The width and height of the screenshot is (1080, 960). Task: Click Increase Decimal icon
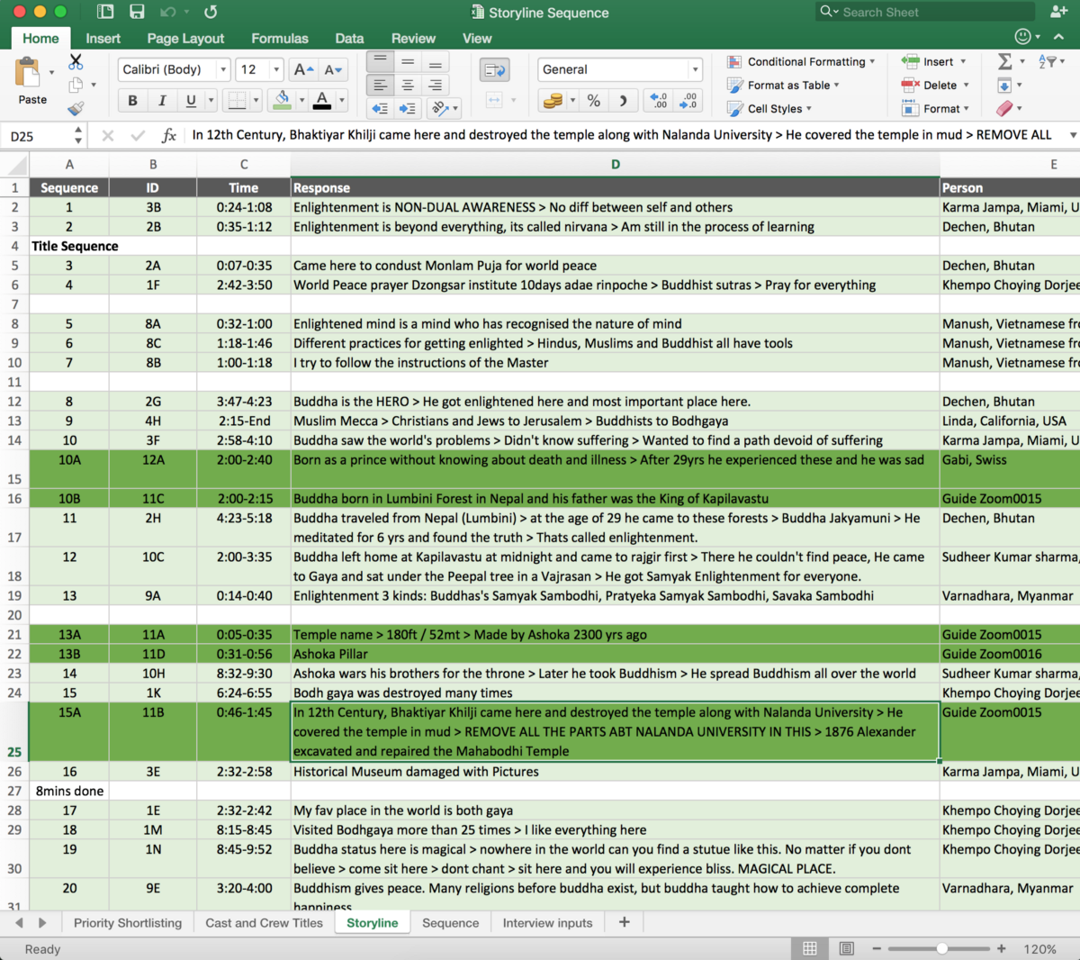tap(658, 100)
